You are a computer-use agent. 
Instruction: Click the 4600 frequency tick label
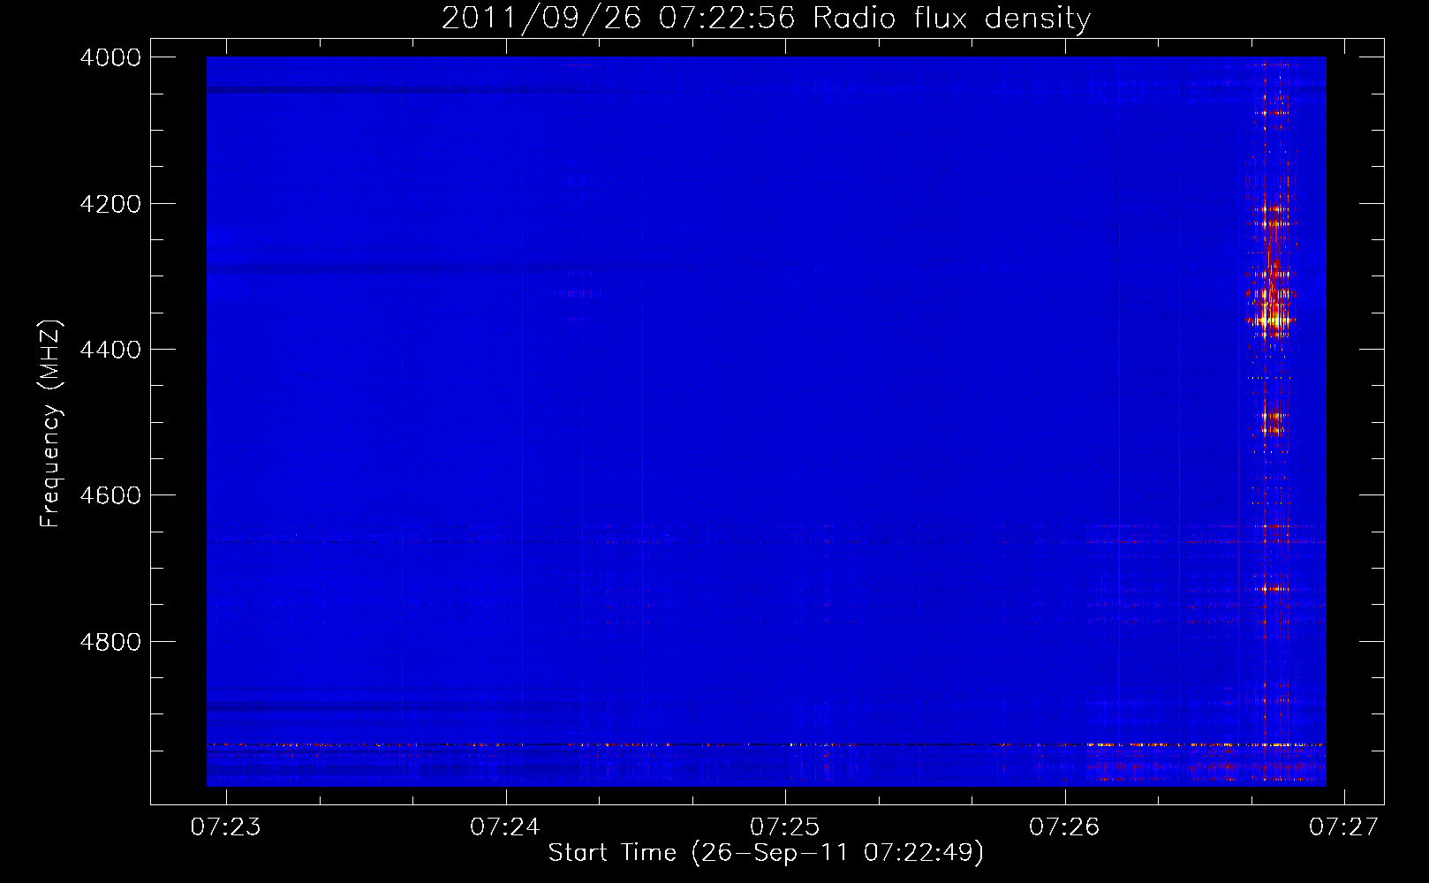pos(110,495)
